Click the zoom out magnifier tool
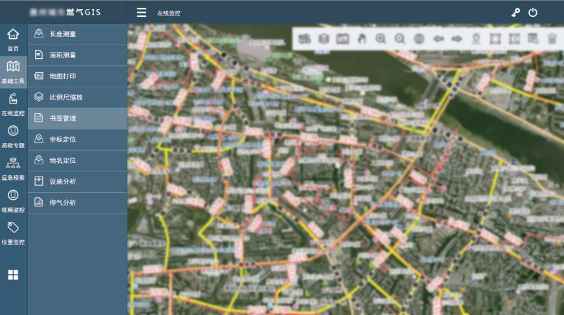 pyautogui.click(x=400, y=39)
